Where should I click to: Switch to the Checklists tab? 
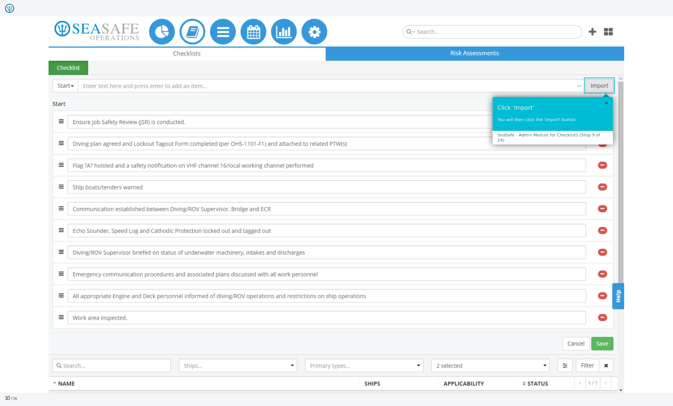(x=187, y=54)
